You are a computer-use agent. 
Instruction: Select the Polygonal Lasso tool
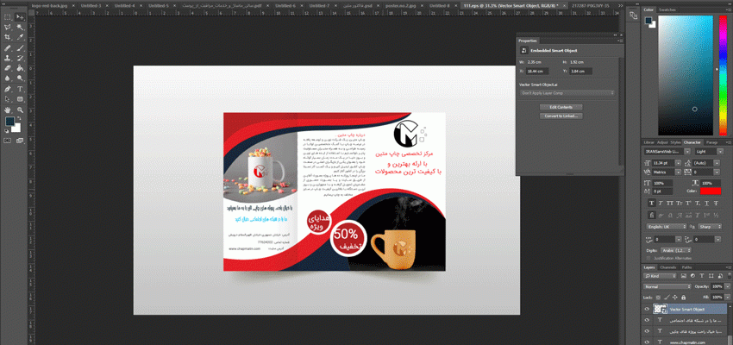(7, 28)
